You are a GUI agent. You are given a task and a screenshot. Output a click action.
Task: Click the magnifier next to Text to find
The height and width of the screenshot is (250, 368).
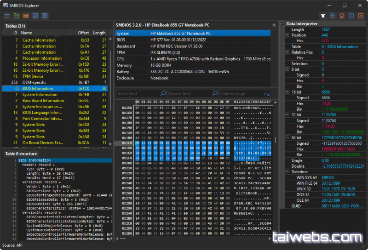pyautogui.click(x=163, y=93)
